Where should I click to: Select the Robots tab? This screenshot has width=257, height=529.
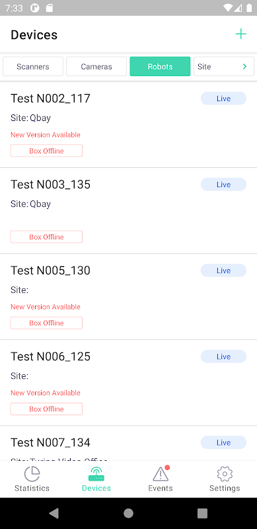click(160, 67)
